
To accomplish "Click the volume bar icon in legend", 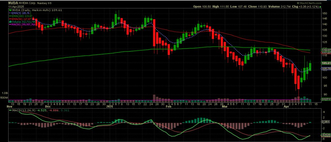I will click(x=10, y=22).
